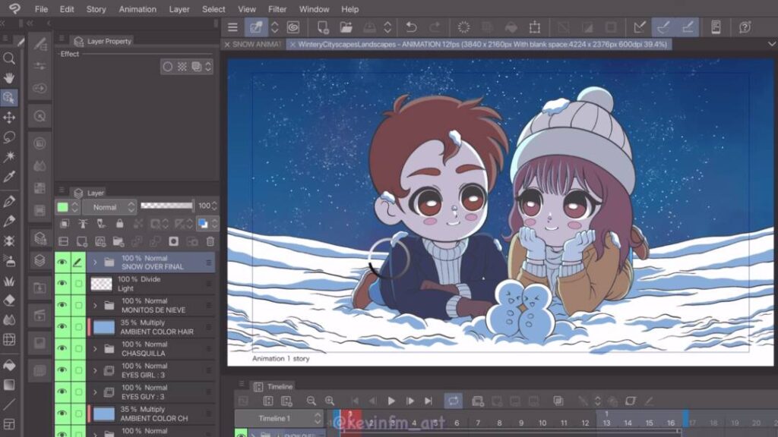Expand the MONITOS DE NIEVE folder
This screenshot has height=437, width=778.
coord(95,305)
